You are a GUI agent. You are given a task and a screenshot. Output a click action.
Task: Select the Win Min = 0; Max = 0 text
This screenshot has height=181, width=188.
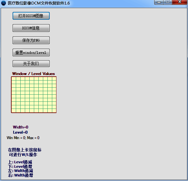23,138
